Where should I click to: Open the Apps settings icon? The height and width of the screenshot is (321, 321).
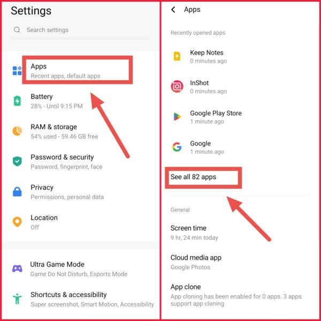click(17, 71)
